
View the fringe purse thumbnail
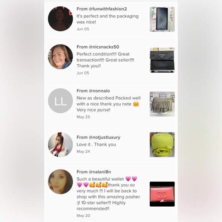[x=162, y=104]
